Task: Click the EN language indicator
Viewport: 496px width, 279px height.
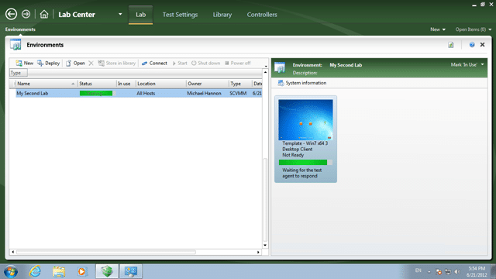Action: coord(418,270)
